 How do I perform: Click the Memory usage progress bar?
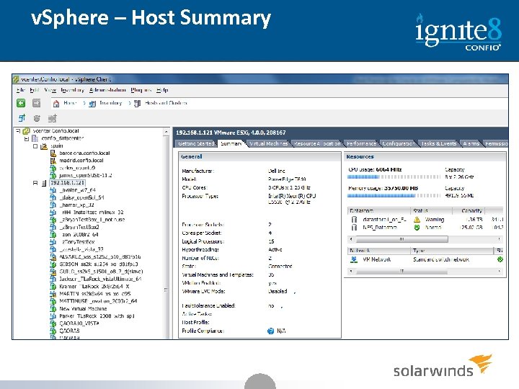(394, 195)
